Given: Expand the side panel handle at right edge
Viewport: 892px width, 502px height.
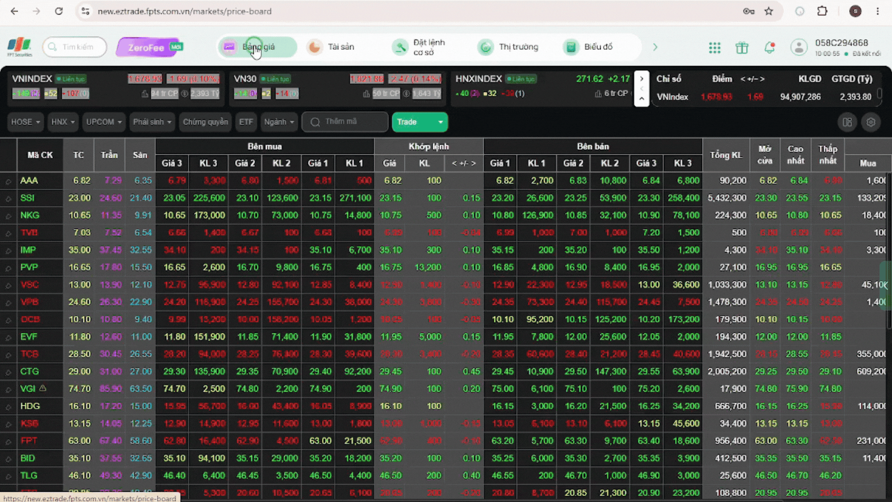Looking at the screenshot, I should click(x=886, y=285).
